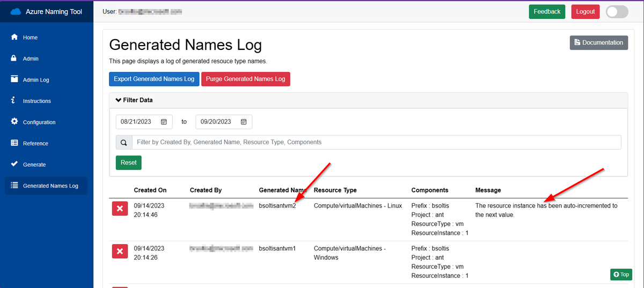Click the Resource Type column header
644x288 pixels.
tap(335, 190)
